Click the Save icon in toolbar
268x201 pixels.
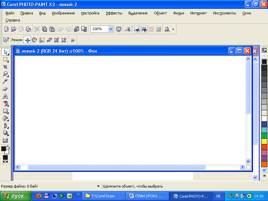21,29
